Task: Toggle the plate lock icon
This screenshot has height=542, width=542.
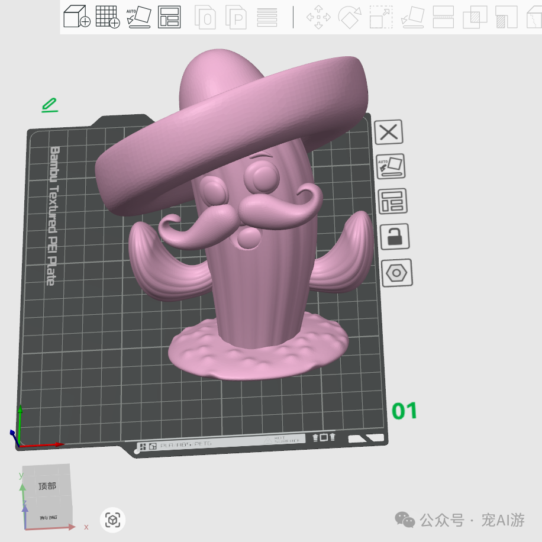Action: pyautogui.click(x=395, y=237)
